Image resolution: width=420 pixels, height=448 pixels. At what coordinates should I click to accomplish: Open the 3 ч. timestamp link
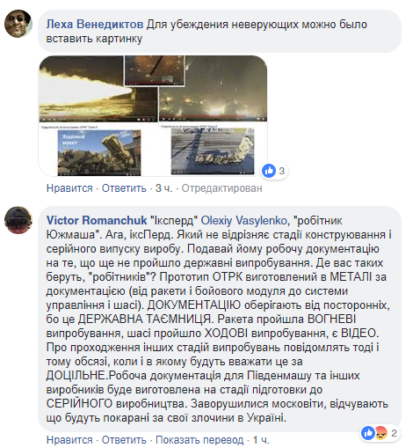point(164,188)
